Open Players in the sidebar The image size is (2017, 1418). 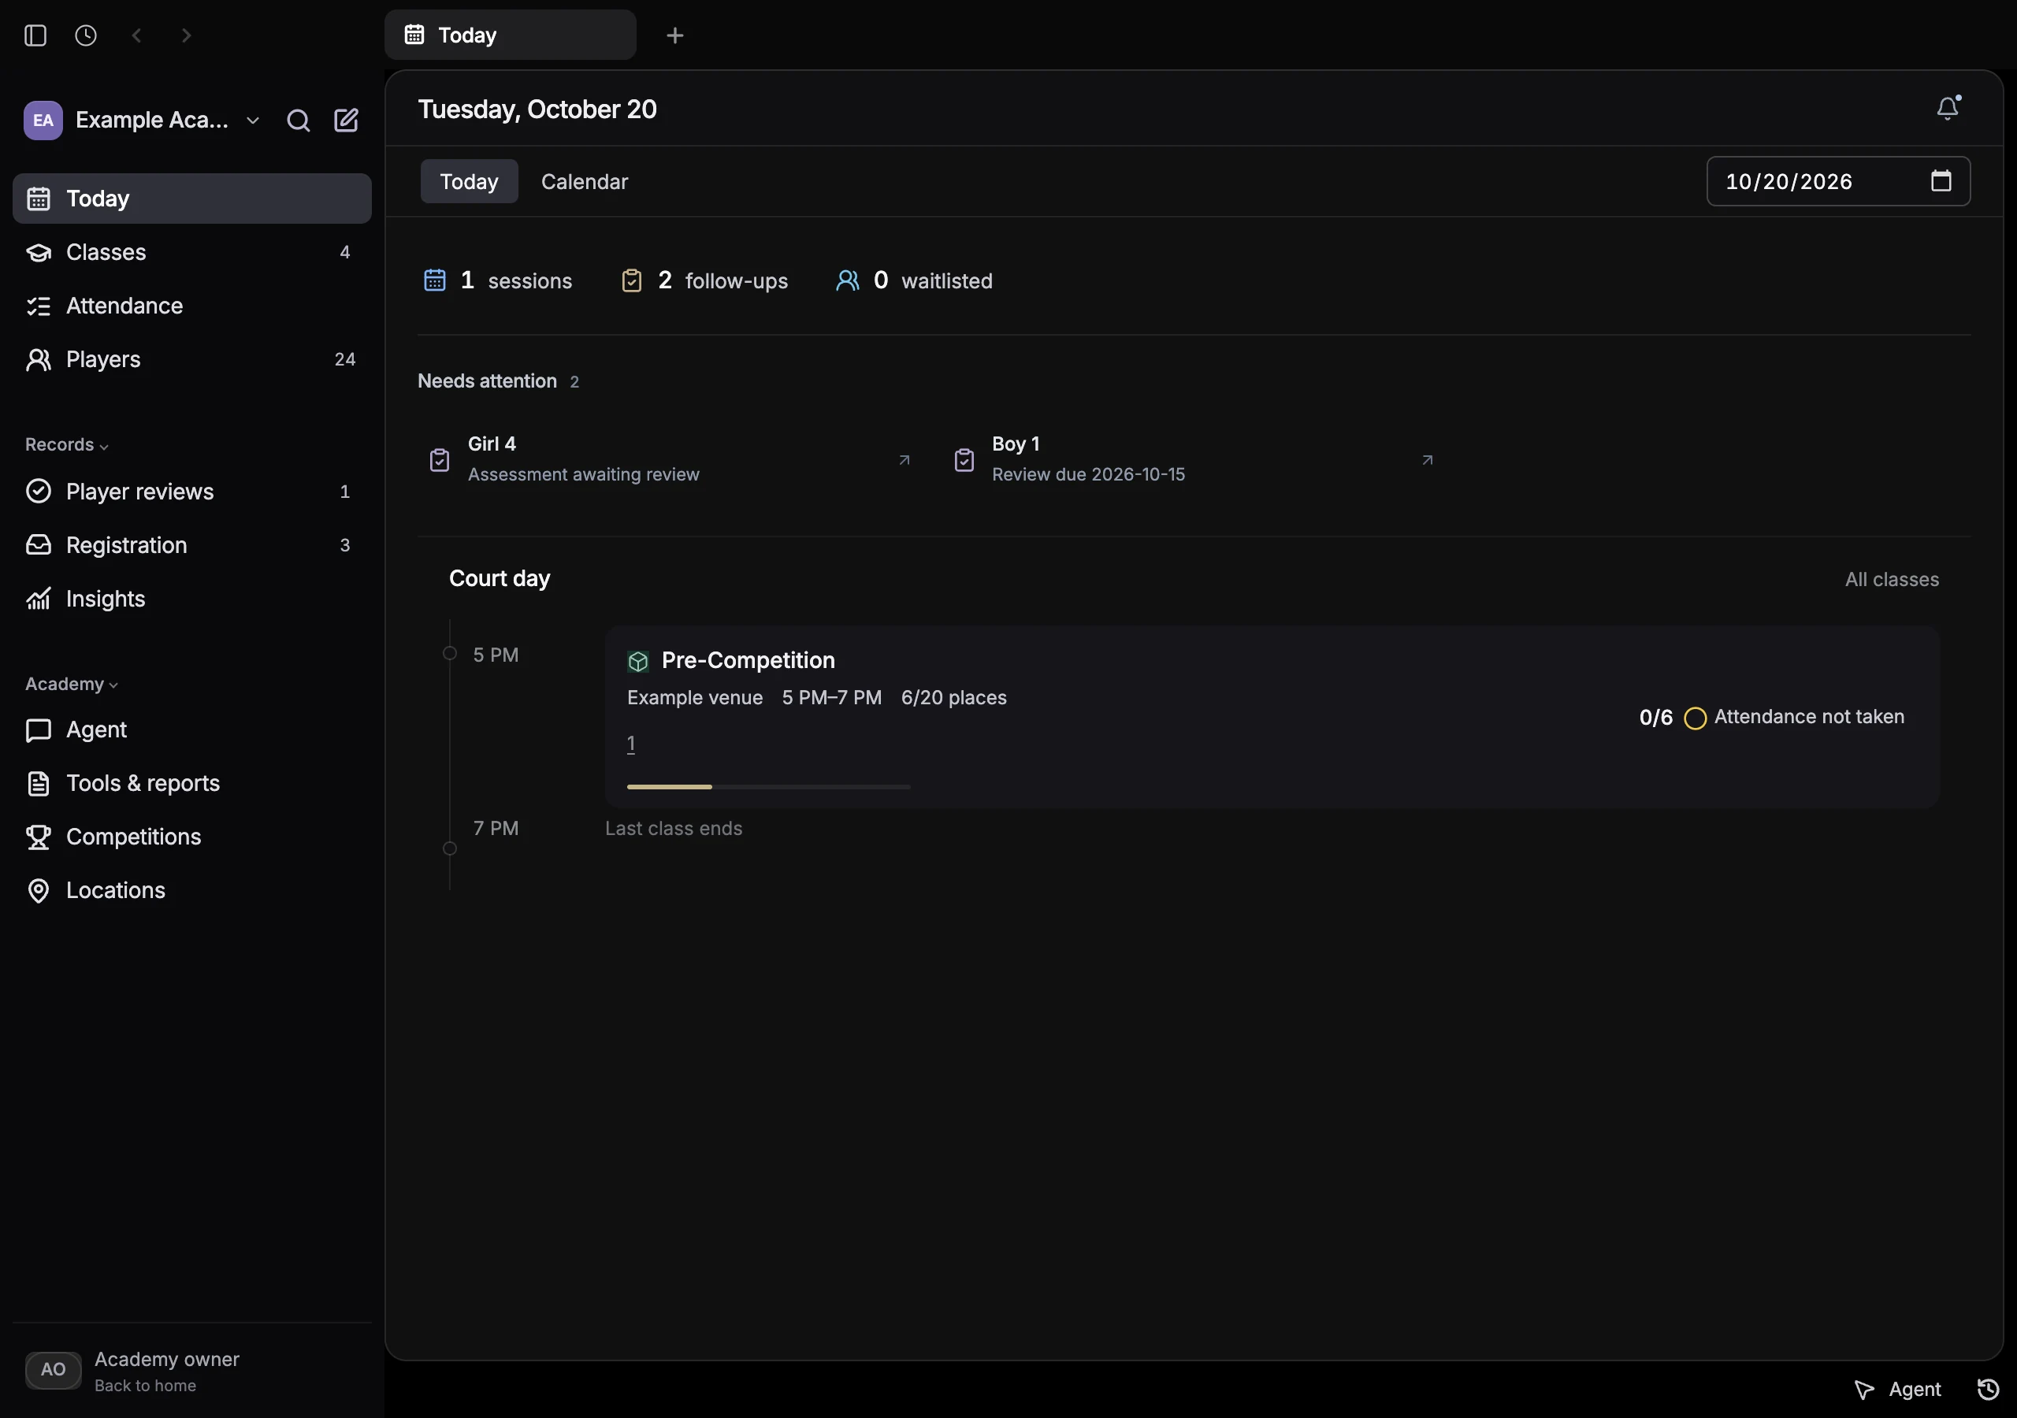point(191,359)
